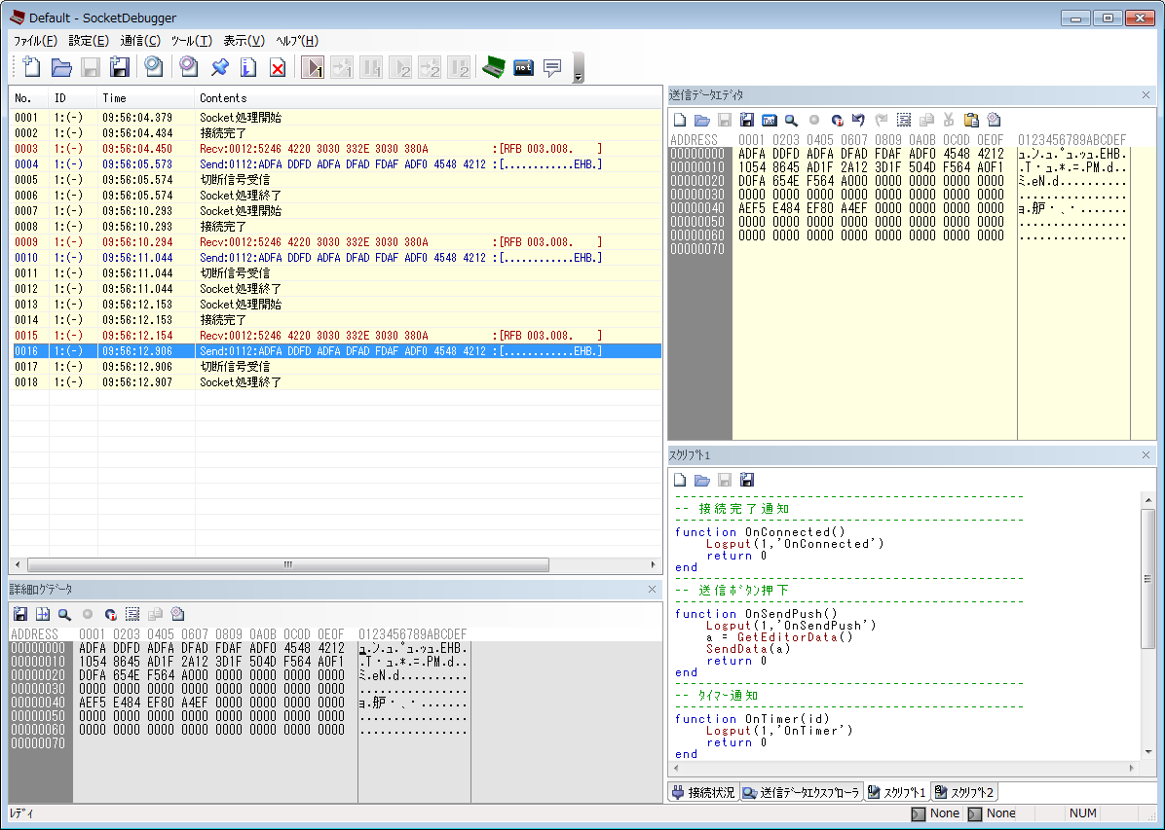Click the open folder icon in the スクリプト1 panel
1165x830 pixels.
tap(702, 481)
